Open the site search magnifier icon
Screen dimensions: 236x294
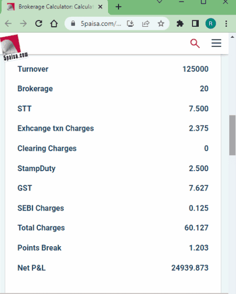[x=195, y=43]
